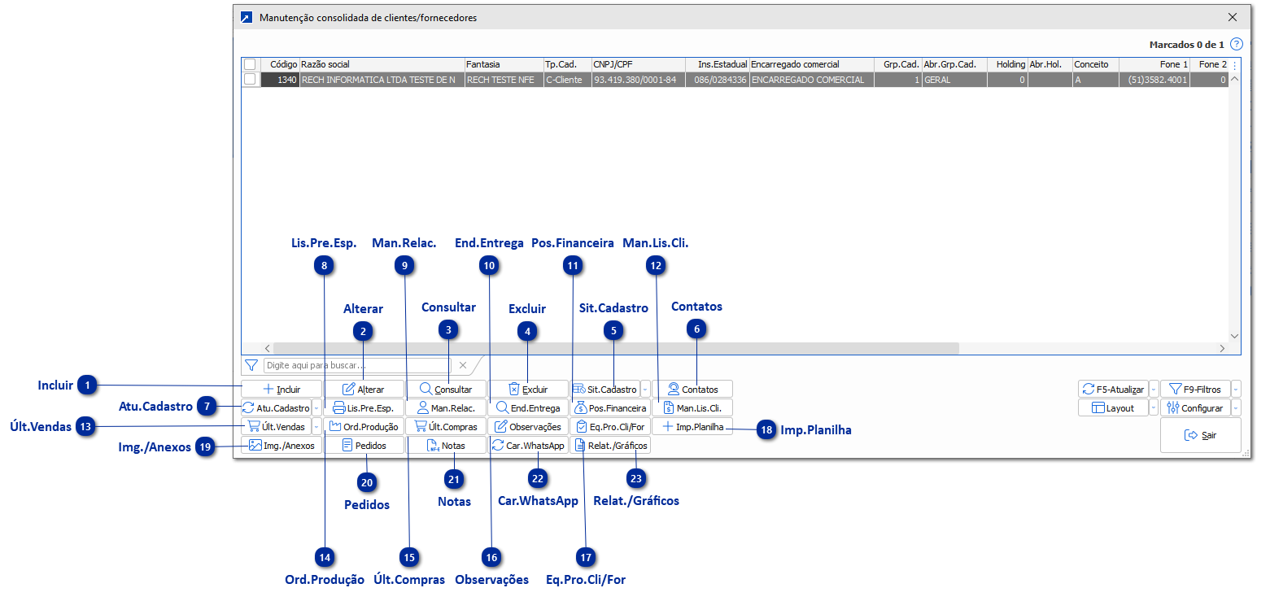Click the Excluir trash button
This screenshot has height=601, width=1270.
[x=529, y=389]
